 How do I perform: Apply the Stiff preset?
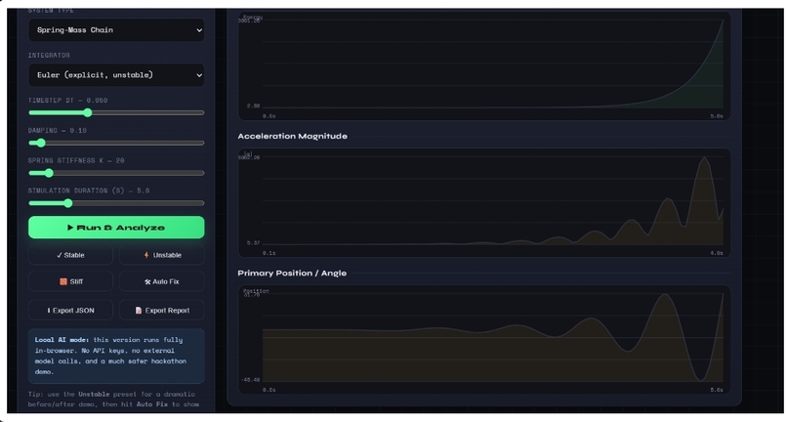click(x=70, y=281)
